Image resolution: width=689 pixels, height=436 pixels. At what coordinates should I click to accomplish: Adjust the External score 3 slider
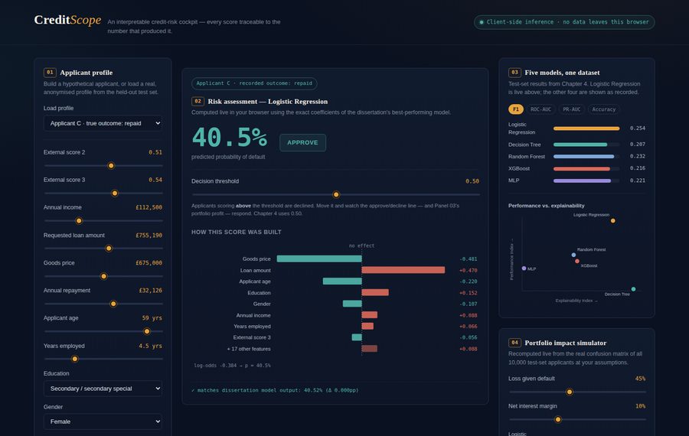[x=103, y=194]
